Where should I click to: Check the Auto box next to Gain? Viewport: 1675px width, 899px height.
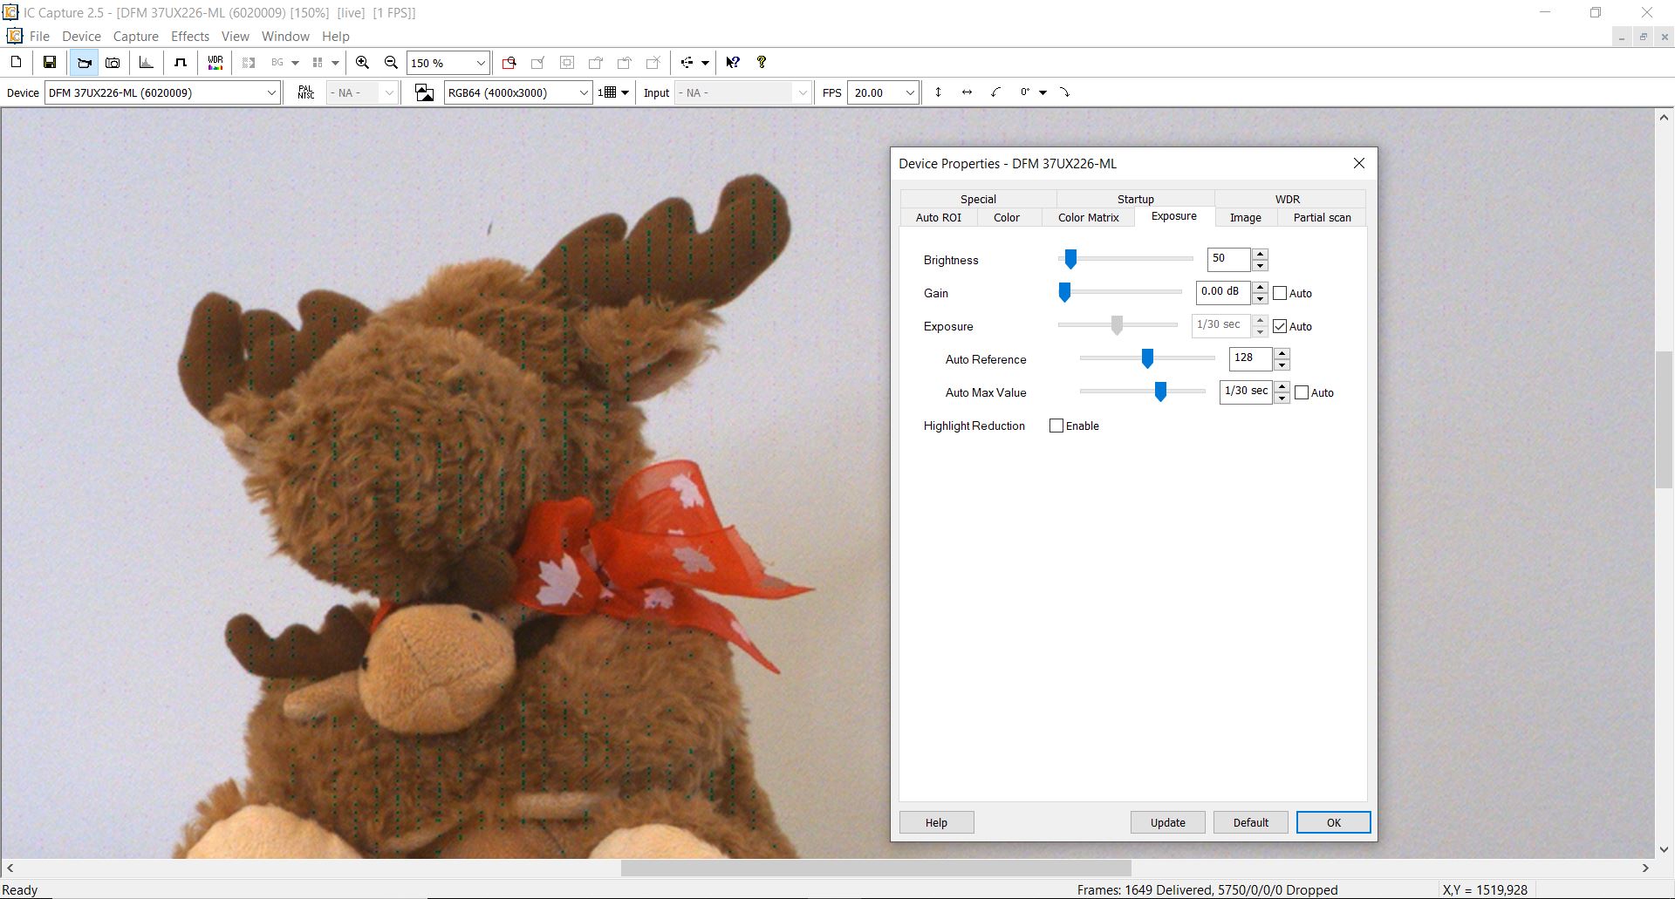tap(1280, 293)
